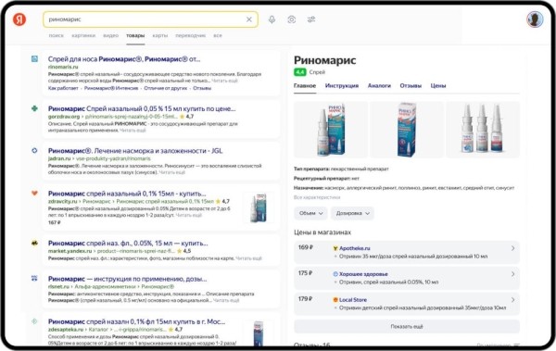The width and height of the screenshot is (556, 351).
Task: Open first product photo with spray and box
Action: [x=331, y=130]
